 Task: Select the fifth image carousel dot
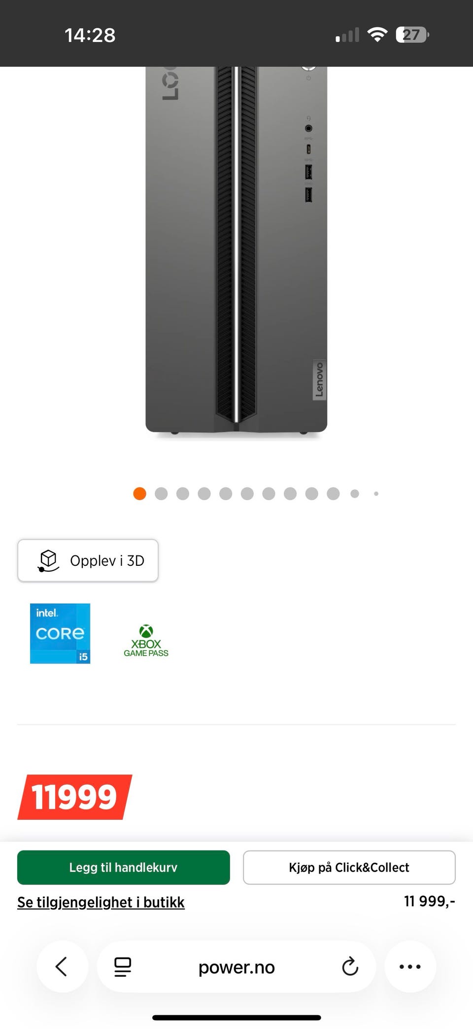226,494
